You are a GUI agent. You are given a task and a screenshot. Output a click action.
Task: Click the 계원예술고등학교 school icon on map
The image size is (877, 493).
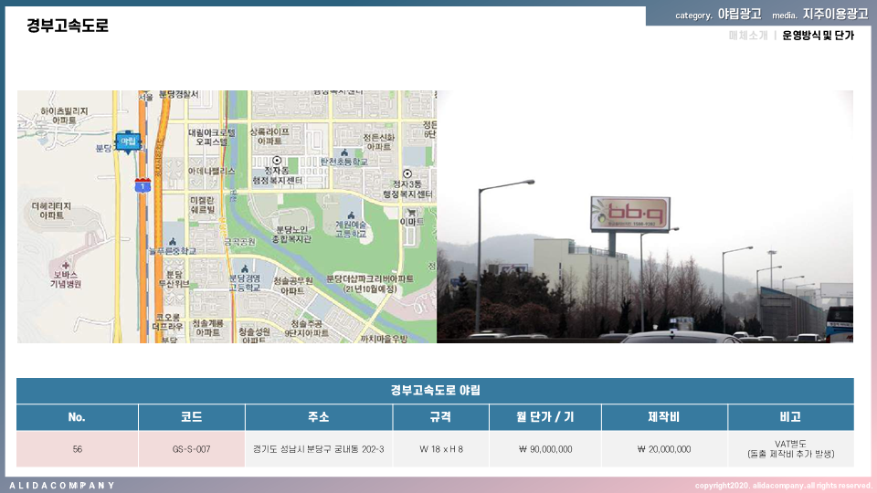click(x=350, y=215)
